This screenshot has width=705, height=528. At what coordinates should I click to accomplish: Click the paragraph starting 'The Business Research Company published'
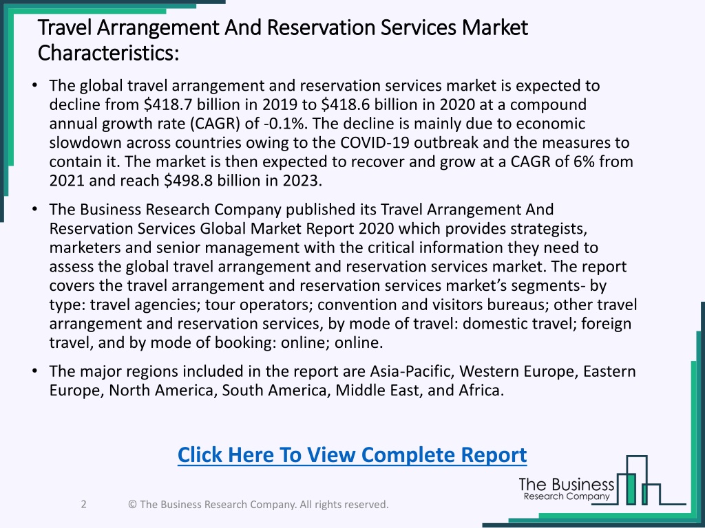tap(343, 276)
